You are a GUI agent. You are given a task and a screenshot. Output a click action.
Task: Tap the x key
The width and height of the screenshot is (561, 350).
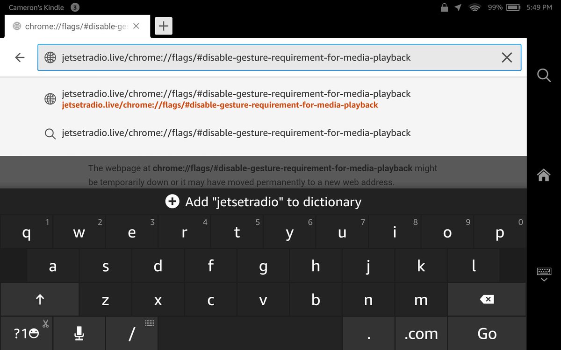[x=158, y=300]
